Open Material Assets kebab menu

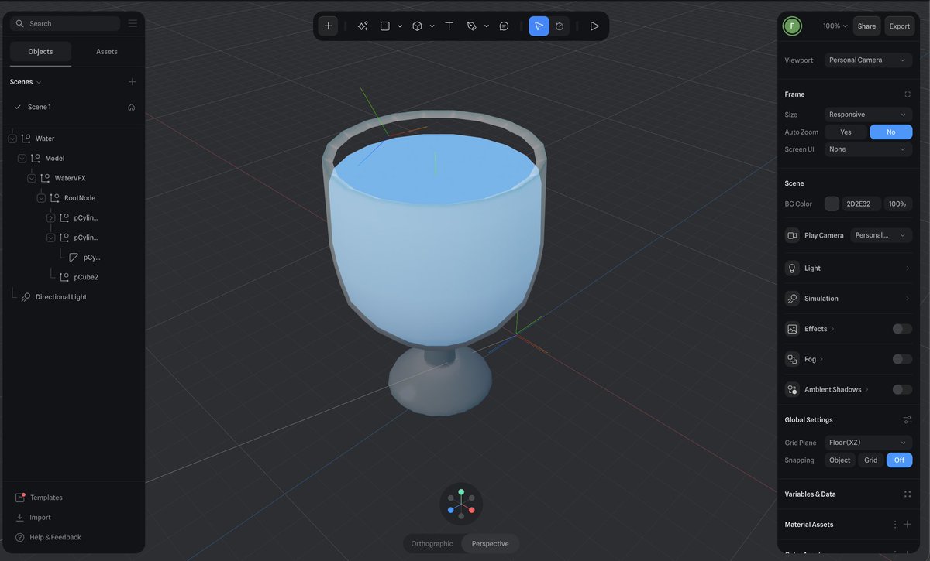pyautogui.click(x=895, y=525)
